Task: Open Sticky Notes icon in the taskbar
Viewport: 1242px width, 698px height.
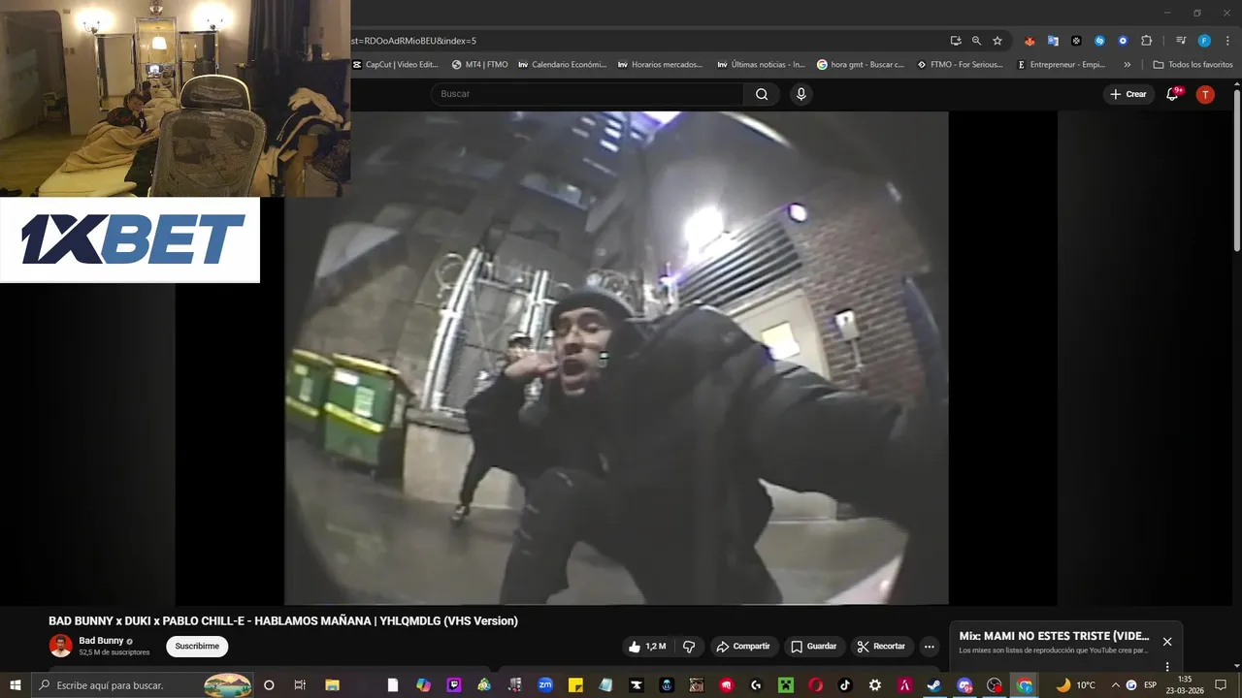Action: 575,685
